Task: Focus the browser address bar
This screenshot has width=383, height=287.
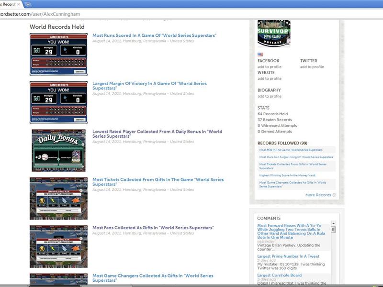Action: coord(191,14)
